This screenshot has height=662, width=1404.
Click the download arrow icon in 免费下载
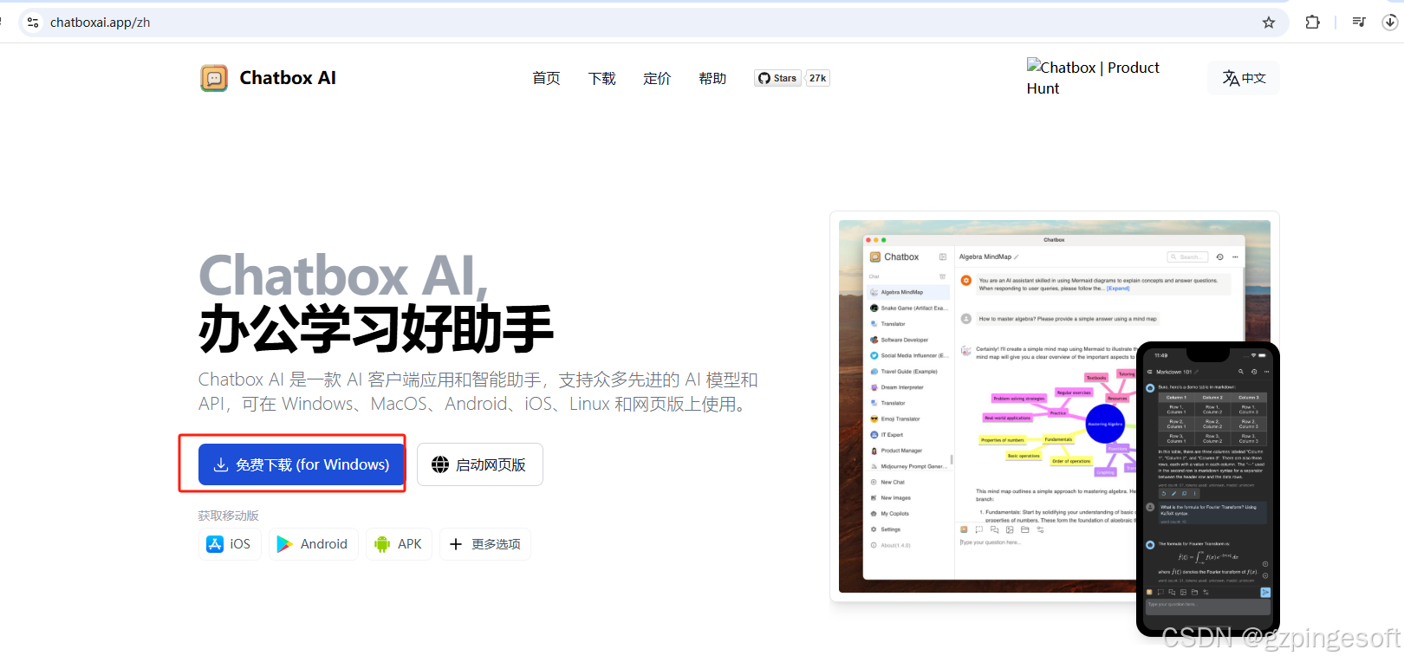click(221, 464)
